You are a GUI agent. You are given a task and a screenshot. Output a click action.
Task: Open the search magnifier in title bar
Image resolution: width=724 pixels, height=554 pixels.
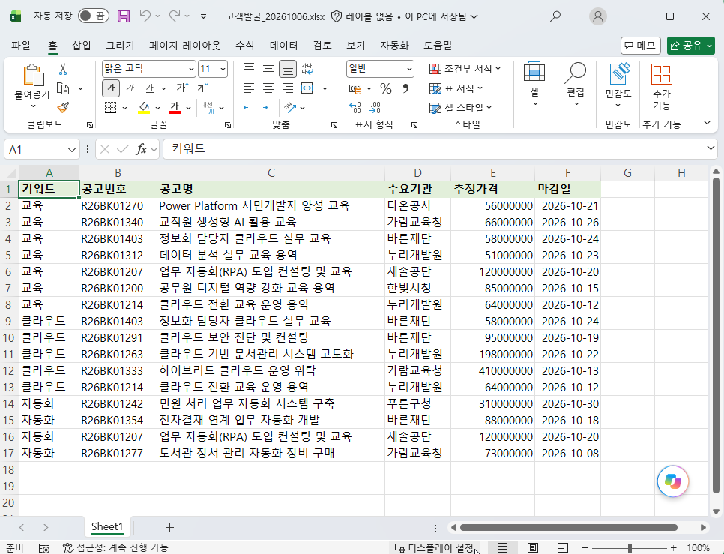coord(555,16)
